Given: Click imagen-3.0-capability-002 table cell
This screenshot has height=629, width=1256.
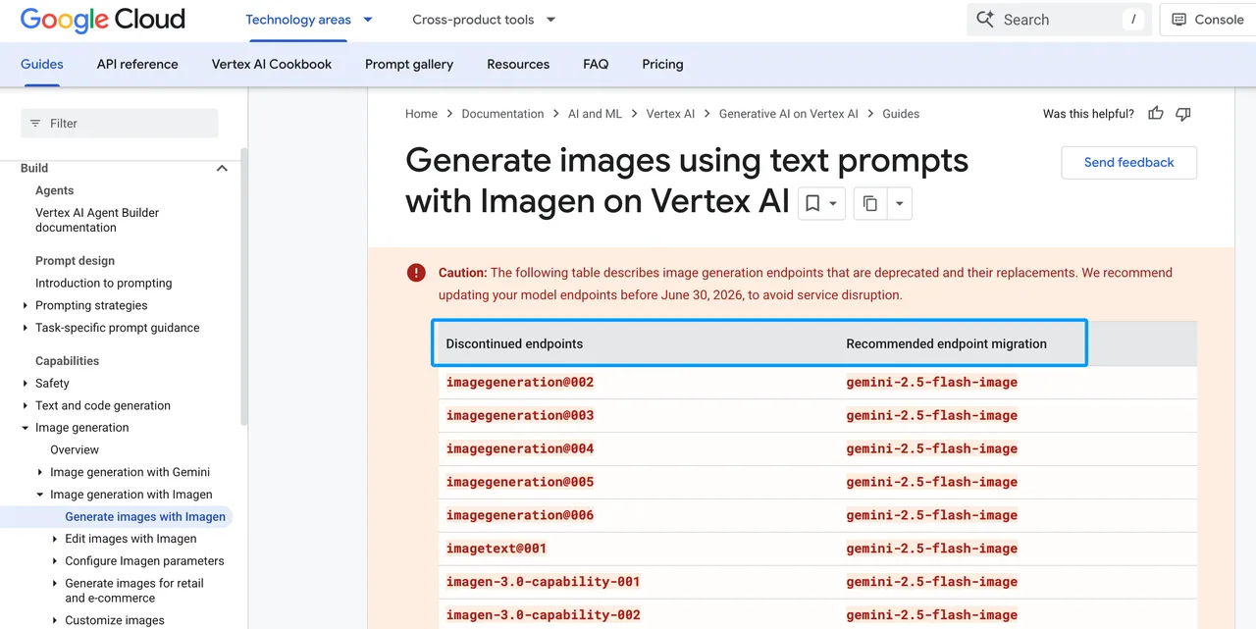Looking at the screenshot, I should 543,615.
